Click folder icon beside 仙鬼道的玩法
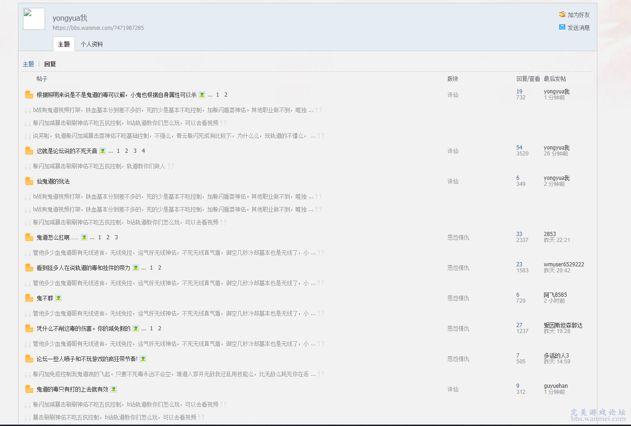Viewport: 631px width, 426px height. coord(29,181)
